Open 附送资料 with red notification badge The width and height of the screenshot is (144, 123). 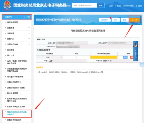click(x=105, y=20)
